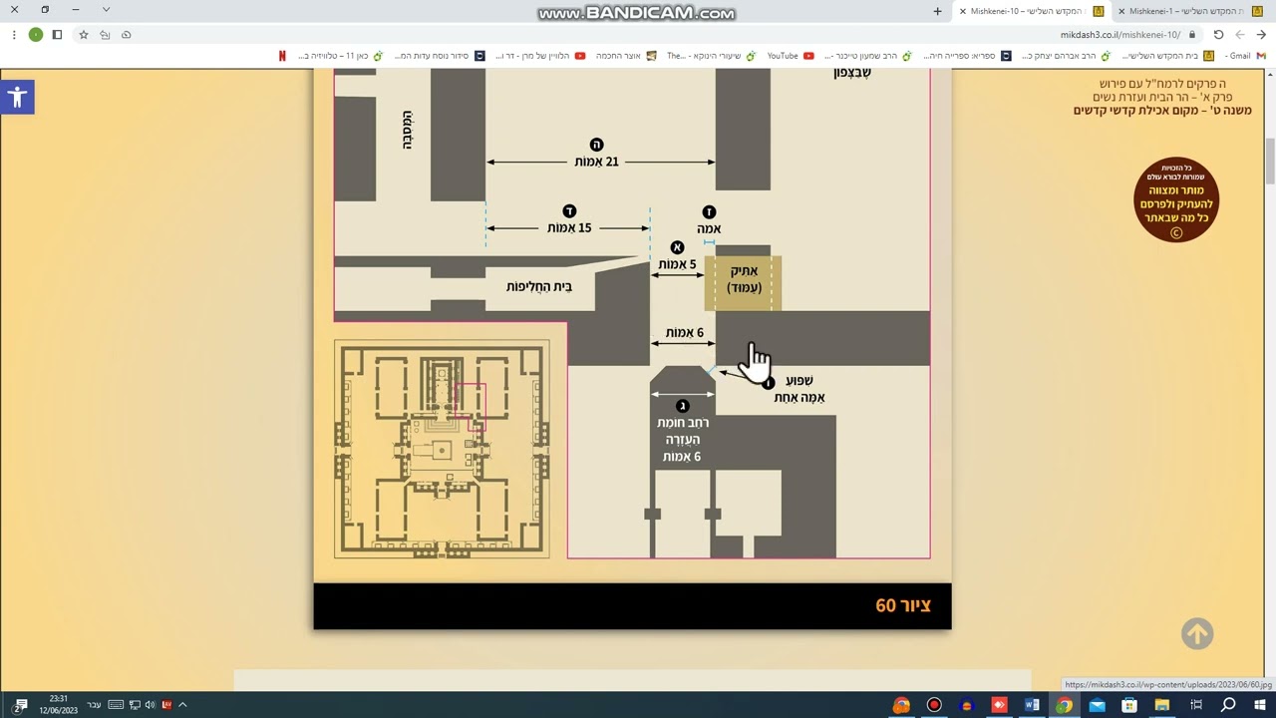Open the tab search chevron
The width and height of the screenshot is (1276, 718).
coord(106,10)
